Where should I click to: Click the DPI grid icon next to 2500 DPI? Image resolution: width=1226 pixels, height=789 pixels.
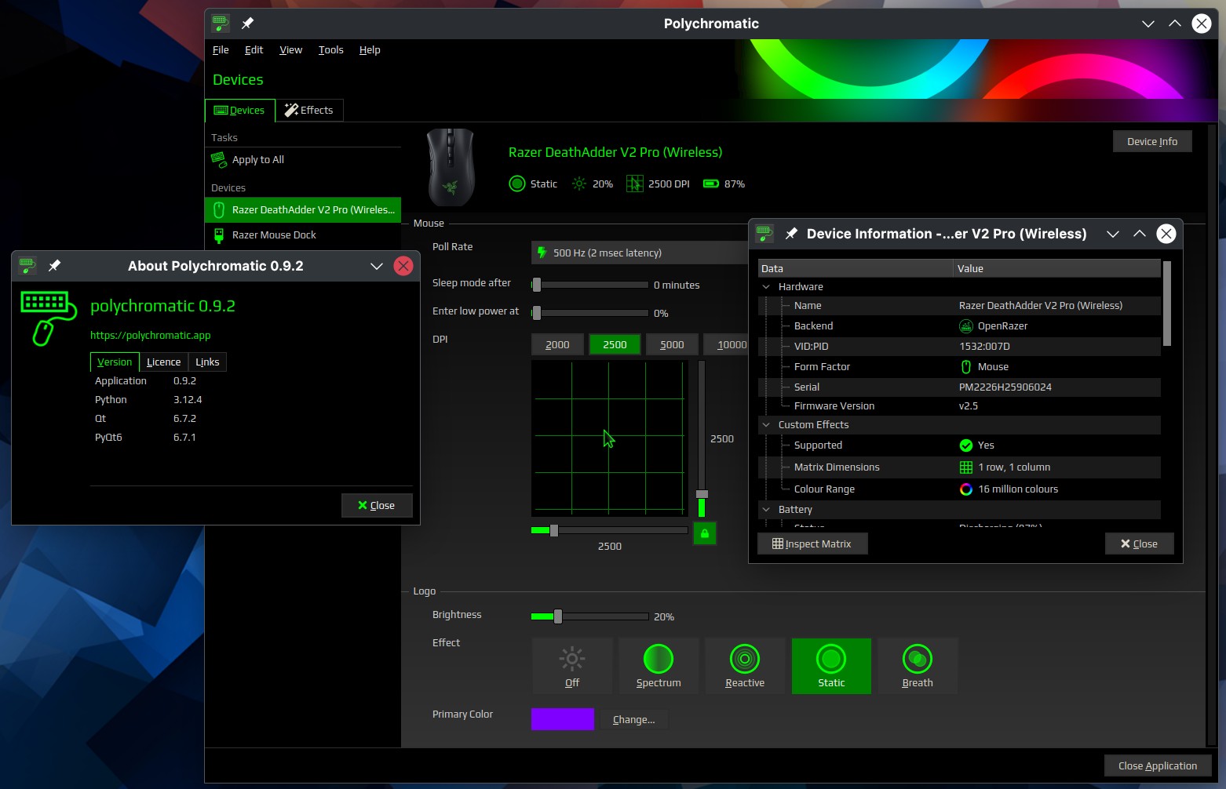click(634, 184)
